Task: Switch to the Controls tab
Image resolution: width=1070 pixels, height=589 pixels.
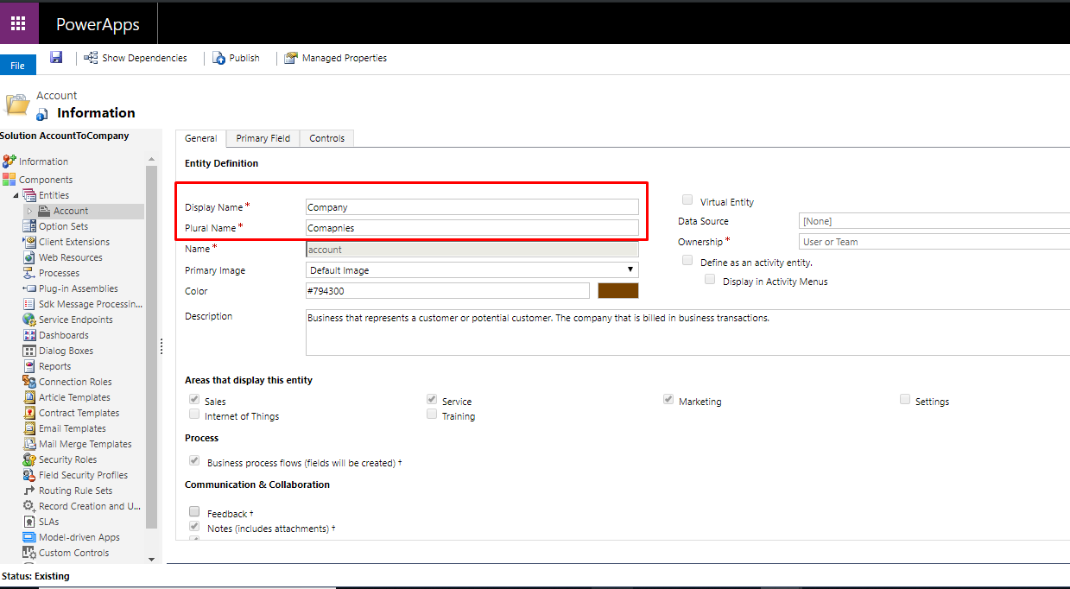Action: click(327, 138)
